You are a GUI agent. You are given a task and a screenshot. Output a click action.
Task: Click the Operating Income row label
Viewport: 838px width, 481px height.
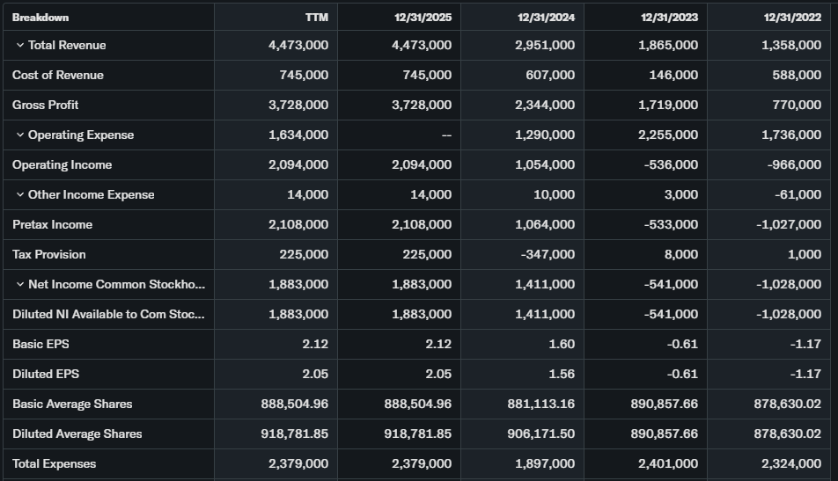coord(62,165)
